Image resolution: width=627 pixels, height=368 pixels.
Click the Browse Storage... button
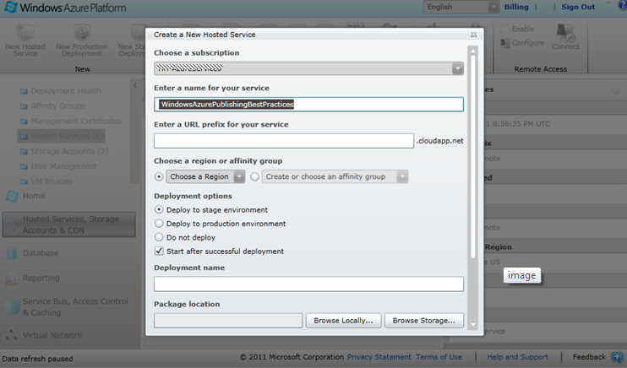click(424, 321)
